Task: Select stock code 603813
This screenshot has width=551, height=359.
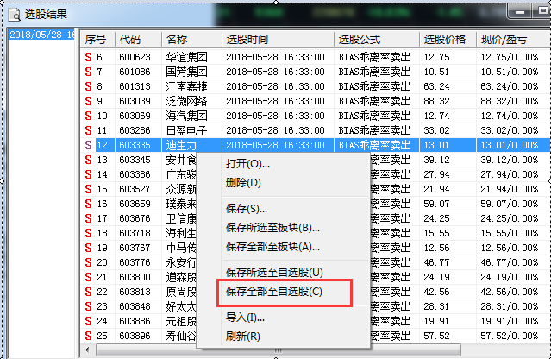Action: pyautogui.click(x=135, y=292)
